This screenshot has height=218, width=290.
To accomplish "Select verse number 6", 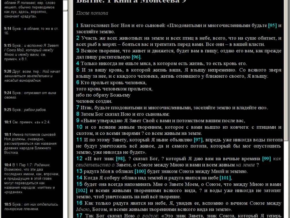I will 78,83.
